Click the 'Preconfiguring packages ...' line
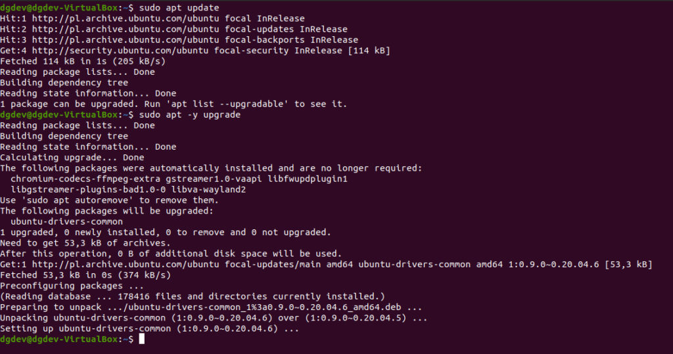This screenshot has width=673, height=354. (x=72, y=286)
